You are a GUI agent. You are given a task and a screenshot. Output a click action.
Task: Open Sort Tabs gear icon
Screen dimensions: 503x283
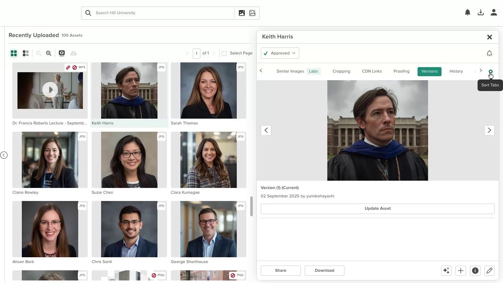490,71
